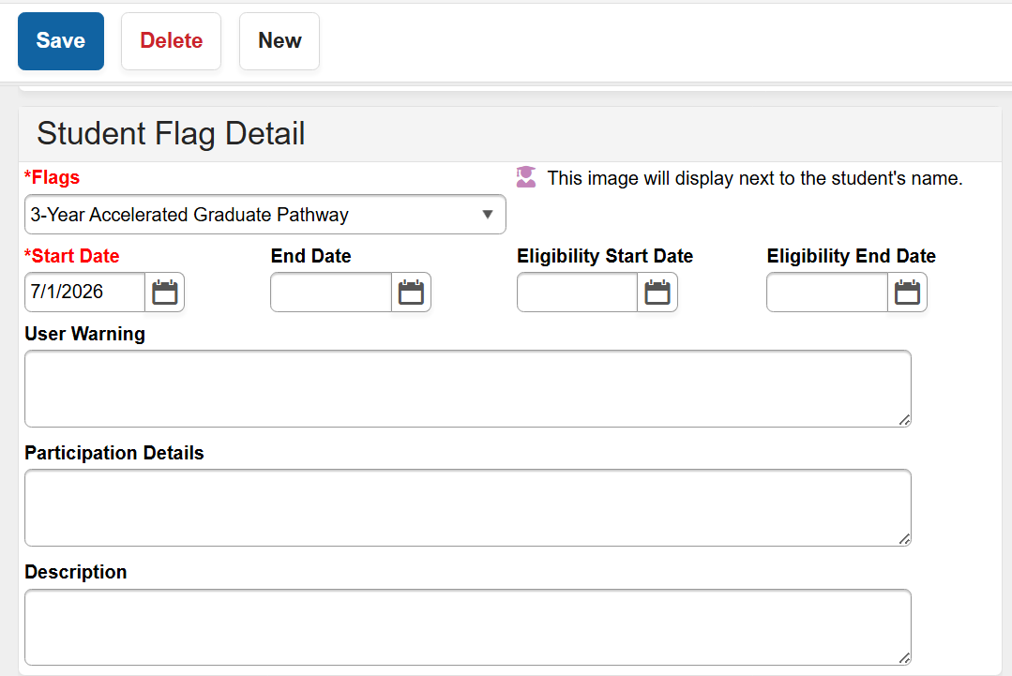Select the Eligibility Start Date input
The width and height of the screenshot is (1012, 676).
tap(578, 293)
